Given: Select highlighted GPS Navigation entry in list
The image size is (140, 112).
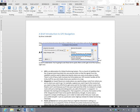Looking at the screenshot, I should point(81,55).
